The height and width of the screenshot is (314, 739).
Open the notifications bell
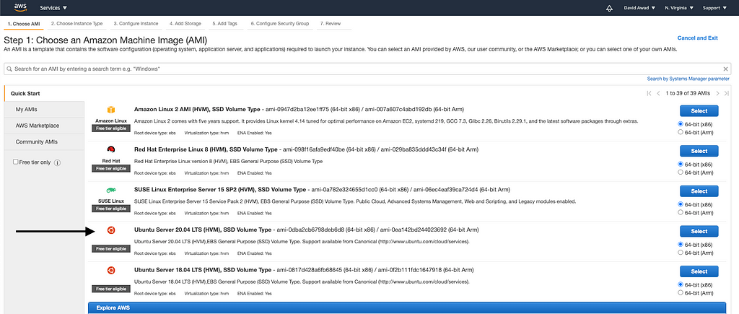(609, 8)
